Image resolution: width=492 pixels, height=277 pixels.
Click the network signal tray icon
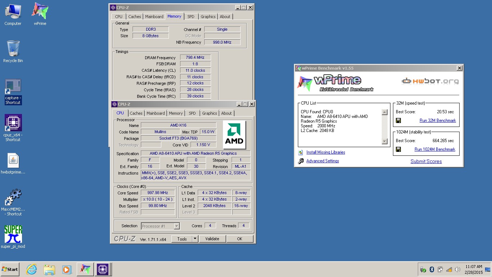[449, 269]
